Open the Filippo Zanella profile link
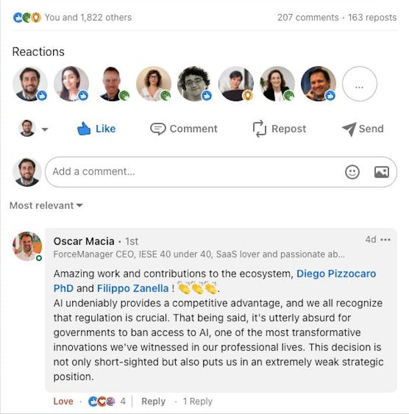 click(133, 288)
